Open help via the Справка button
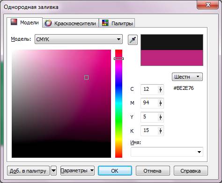Image resolution: width=222 pixels, height=183 pixels. click(191, 171)
